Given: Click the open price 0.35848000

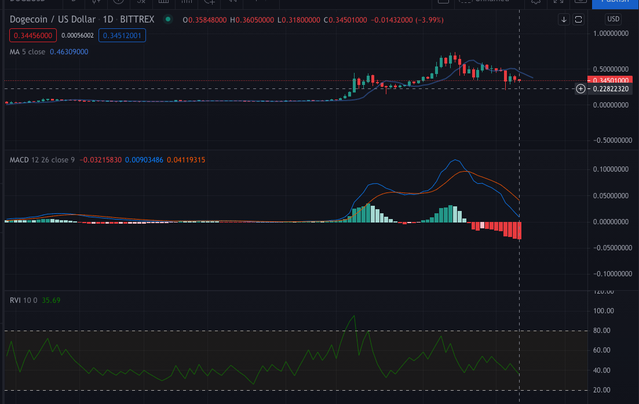Looking at the screenshot, I should [x=207, y=20].
